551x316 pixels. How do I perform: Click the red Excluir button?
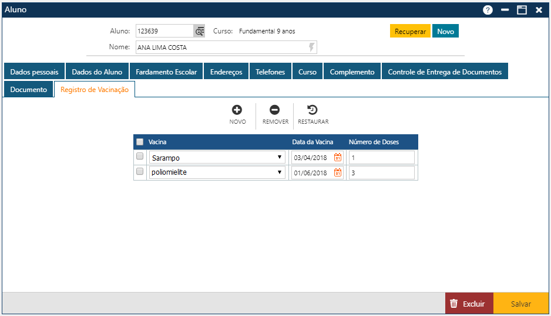468,304
